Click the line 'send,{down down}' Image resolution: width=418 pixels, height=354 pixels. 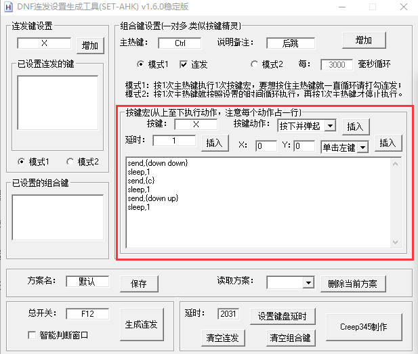pos(158,162)
